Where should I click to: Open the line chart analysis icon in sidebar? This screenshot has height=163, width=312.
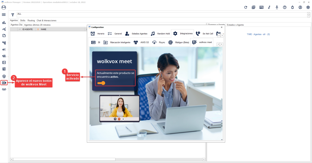4,29
